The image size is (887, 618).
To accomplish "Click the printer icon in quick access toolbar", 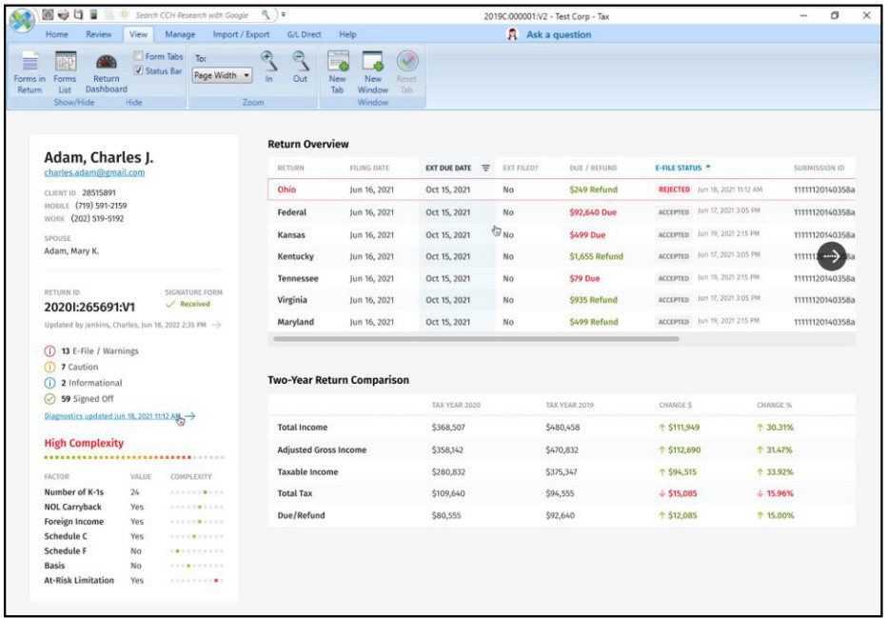I will point(64,14).
